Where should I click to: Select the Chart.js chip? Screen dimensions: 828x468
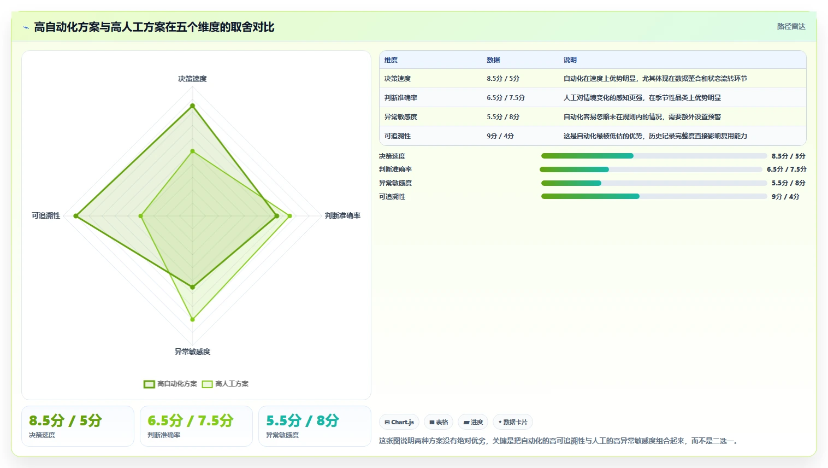tap(399, 422)
